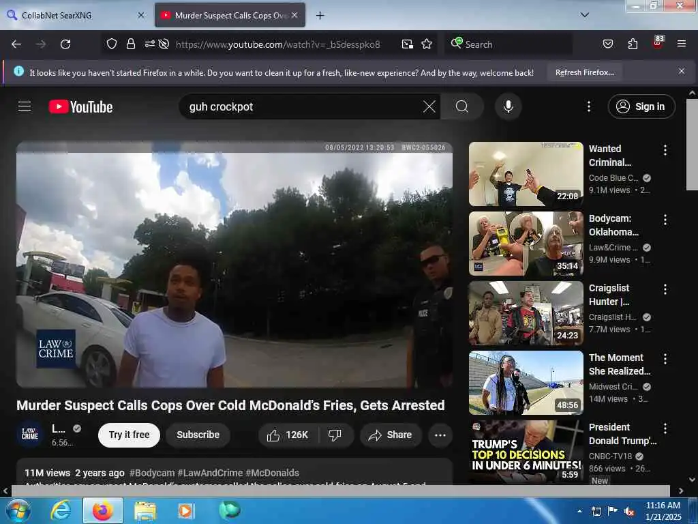The image size is (698, 524).
Task: Open a new tab with plus button
Action: coord(320,16)
